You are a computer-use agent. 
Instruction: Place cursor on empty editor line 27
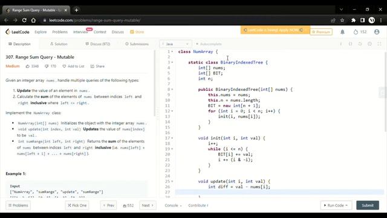279,192
